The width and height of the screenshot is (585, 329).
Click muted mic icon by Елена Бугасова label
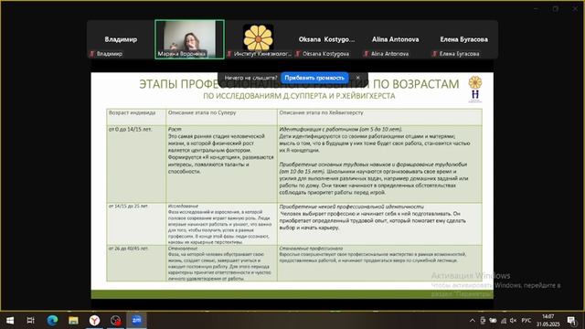435,54
